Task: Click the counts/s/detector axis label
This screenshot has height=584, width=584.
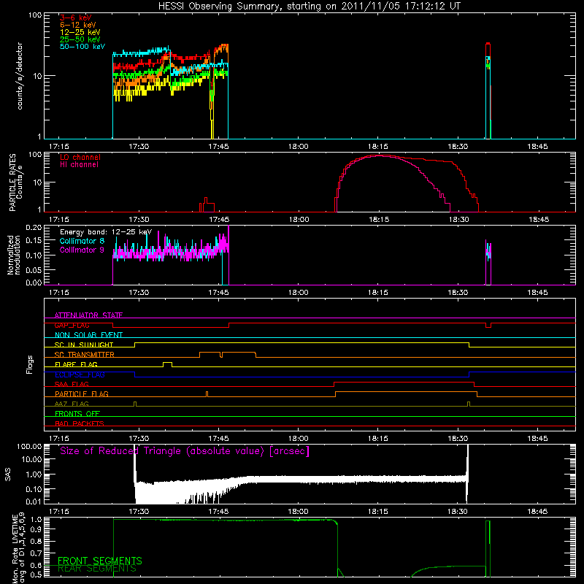Action: [x=20, y=76]
